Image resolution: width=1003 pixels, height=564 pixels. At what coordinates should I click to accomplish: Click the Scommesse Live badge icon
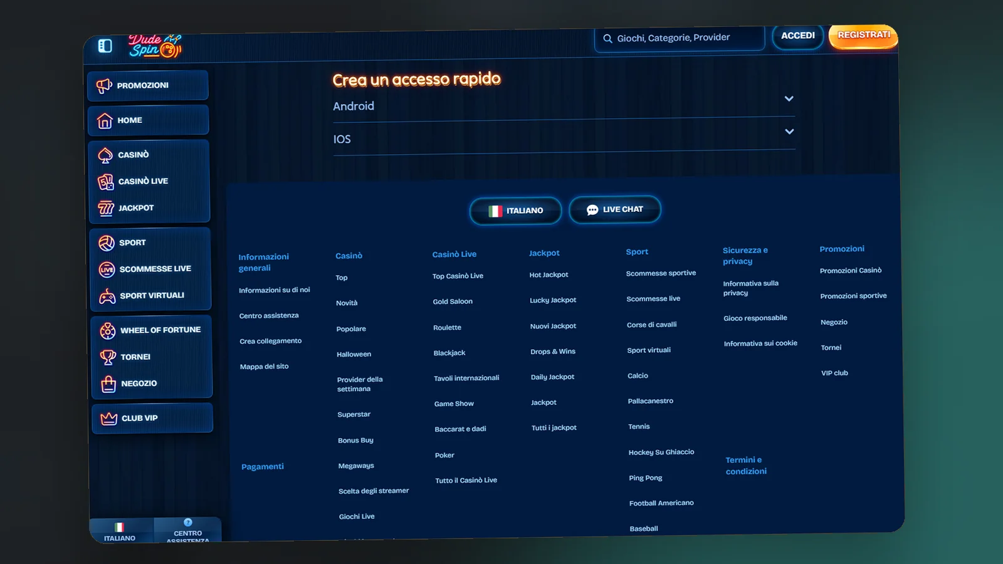107,269
